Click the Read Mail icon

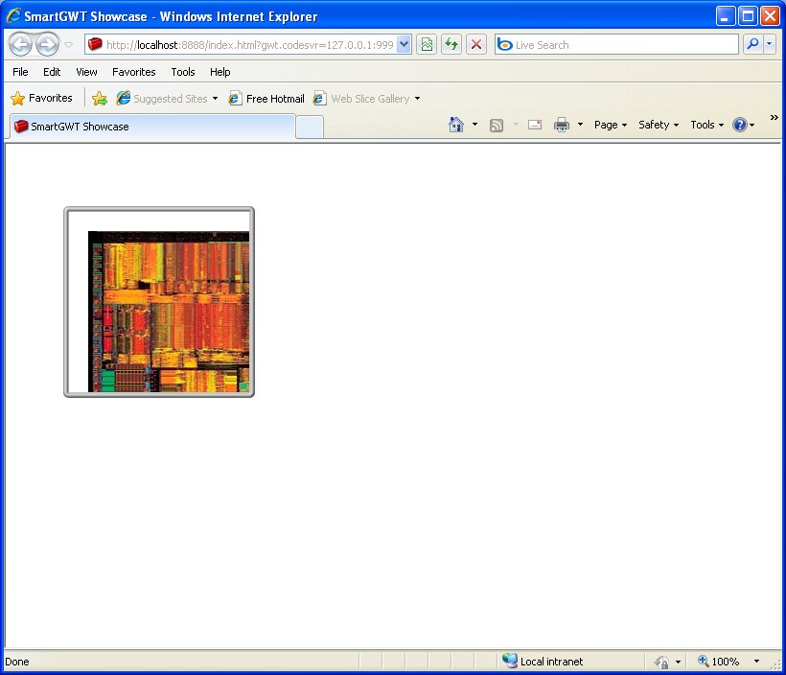pos(535,125)
